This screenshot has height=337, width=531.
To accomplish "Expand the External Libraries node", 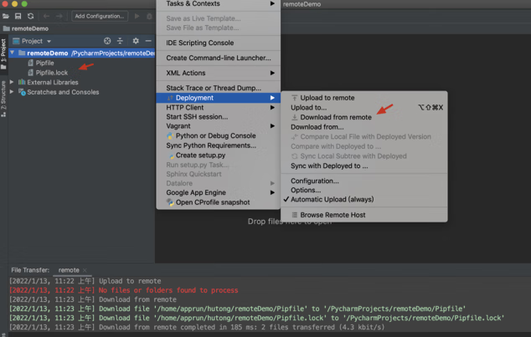I will click(12, 82).
